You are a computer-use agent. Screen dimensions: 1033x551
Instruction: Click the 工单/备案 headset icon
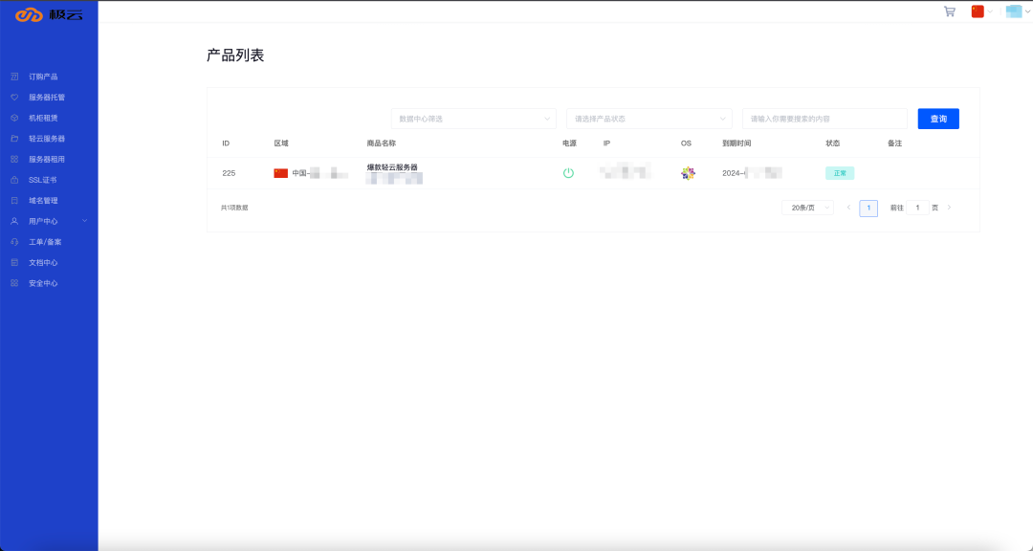pyautogui.click(x=14, y=242)
